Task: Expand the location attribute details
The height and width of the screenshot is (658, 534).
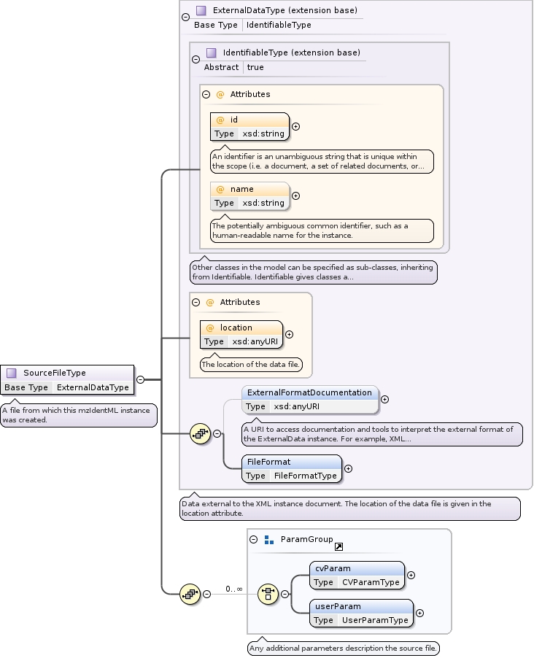Action: coord(289,334)
